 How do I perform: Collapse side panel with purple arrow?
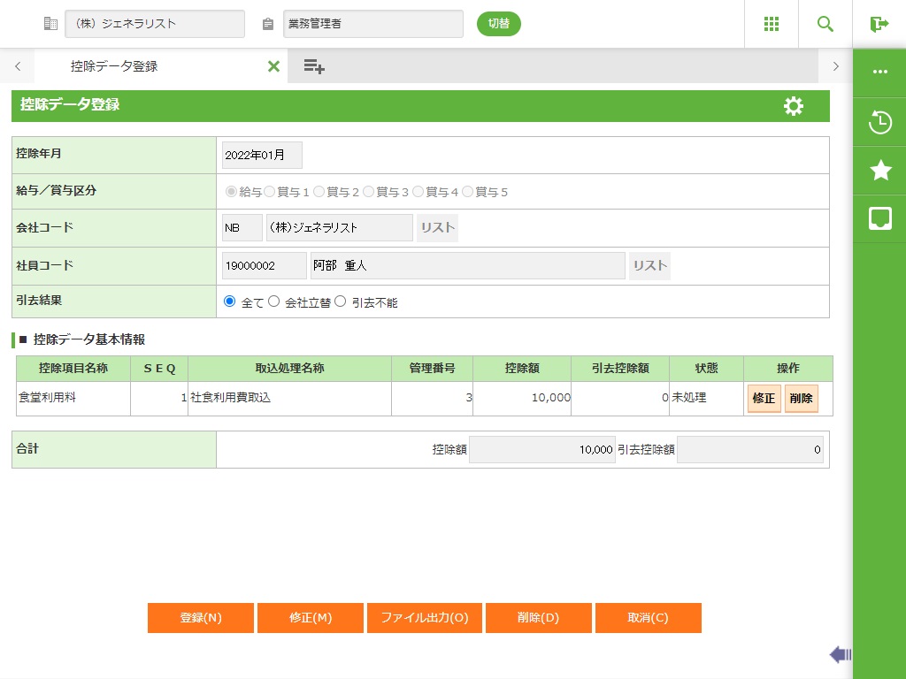pos(840,654)
